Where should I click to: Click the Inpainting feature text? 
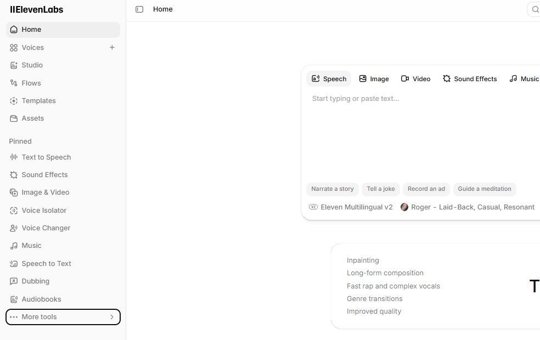pos(363,260)
